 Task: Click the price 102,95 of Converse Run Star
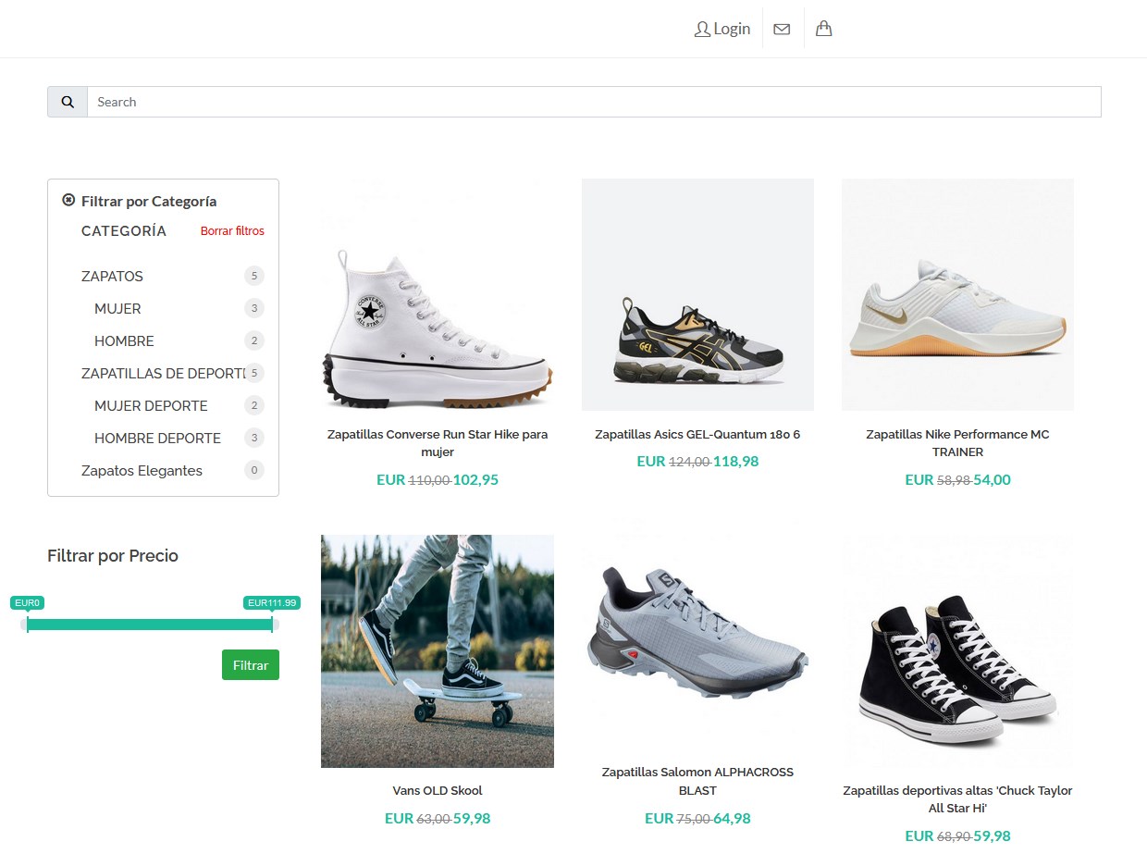coord(475,480)
